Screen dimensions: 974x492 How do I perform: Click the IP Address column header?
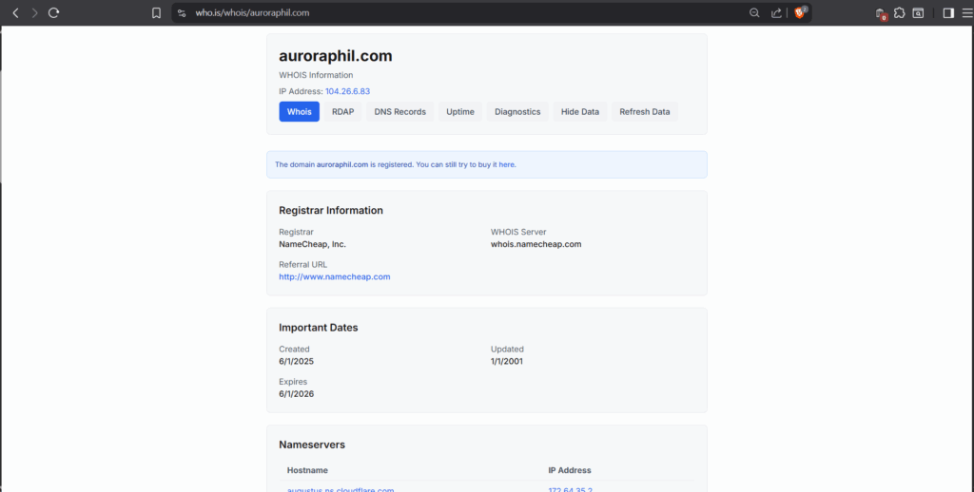pyautogui.click(x=570, y=470)
